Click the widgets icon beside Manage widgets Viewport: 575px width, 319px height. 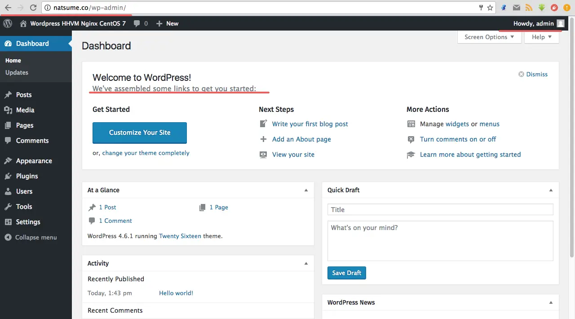[x=411, y=124]
